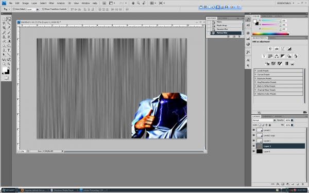
Task: Enable the Auto-Select checkbox
Action: click(14, 9)
